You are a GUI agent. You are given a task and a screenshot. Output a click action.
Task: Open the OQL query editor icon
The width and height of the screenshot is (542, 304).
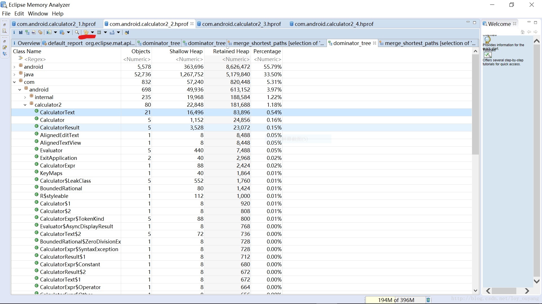coord(34,33)
